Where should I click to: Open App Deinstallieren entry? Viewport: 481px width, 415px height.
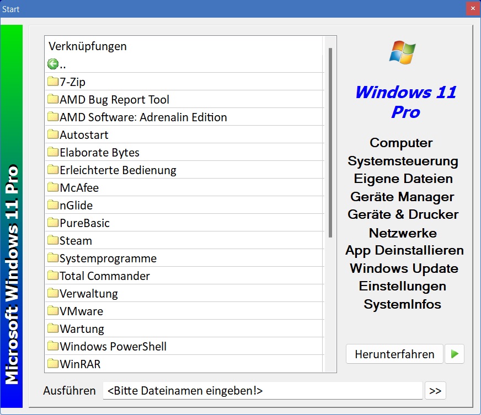(x=404, y=250)
